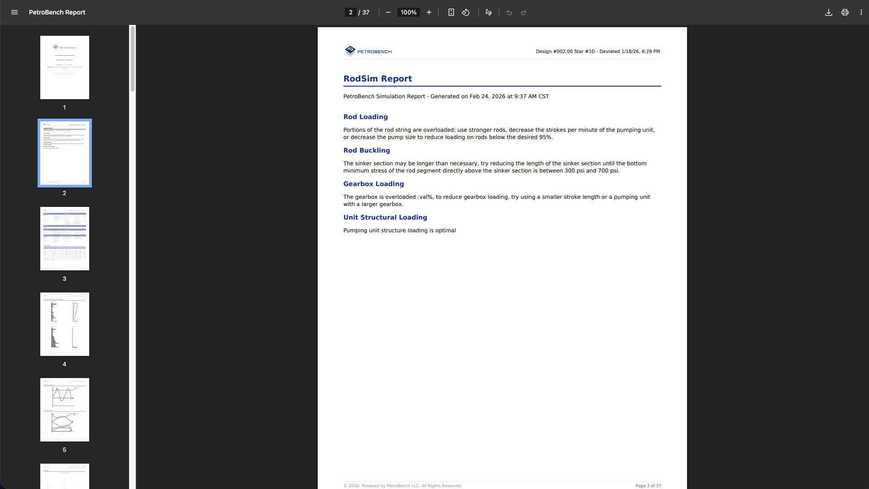Click the page number input field
869x489 pixels.
pyautogui.click(x=351, y=12)
